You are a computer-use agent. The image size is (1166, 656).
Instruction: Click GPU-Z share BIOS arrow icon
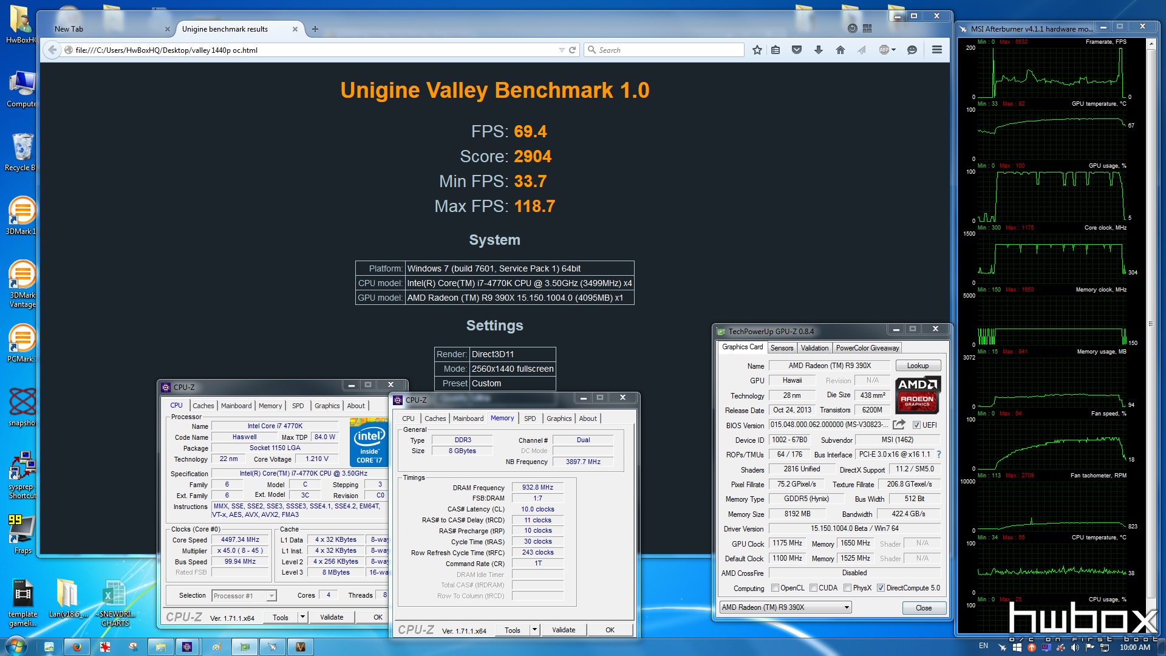pyautogui.click(x=899, y=425)
